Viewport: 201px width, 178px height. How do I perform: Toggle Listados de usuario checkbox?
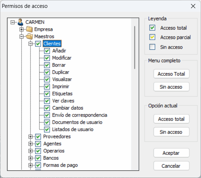point(47,129)
